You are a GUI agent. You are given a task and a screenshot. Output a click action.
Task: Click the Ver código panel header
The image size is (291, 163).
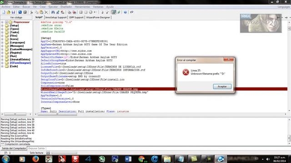pos(16,17)
